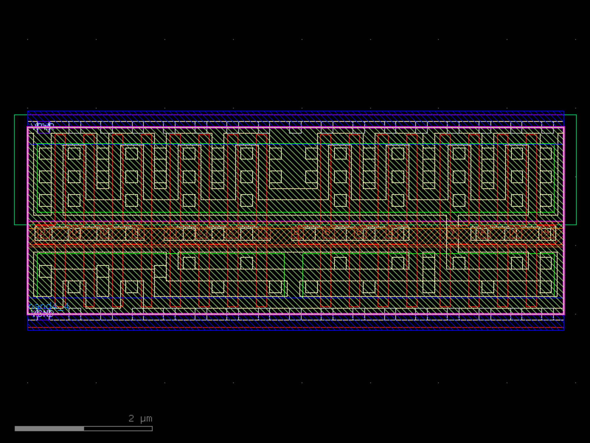Click the grey filled half of scale bar
This screenshot has width=590, height=443.
(49, 429)
